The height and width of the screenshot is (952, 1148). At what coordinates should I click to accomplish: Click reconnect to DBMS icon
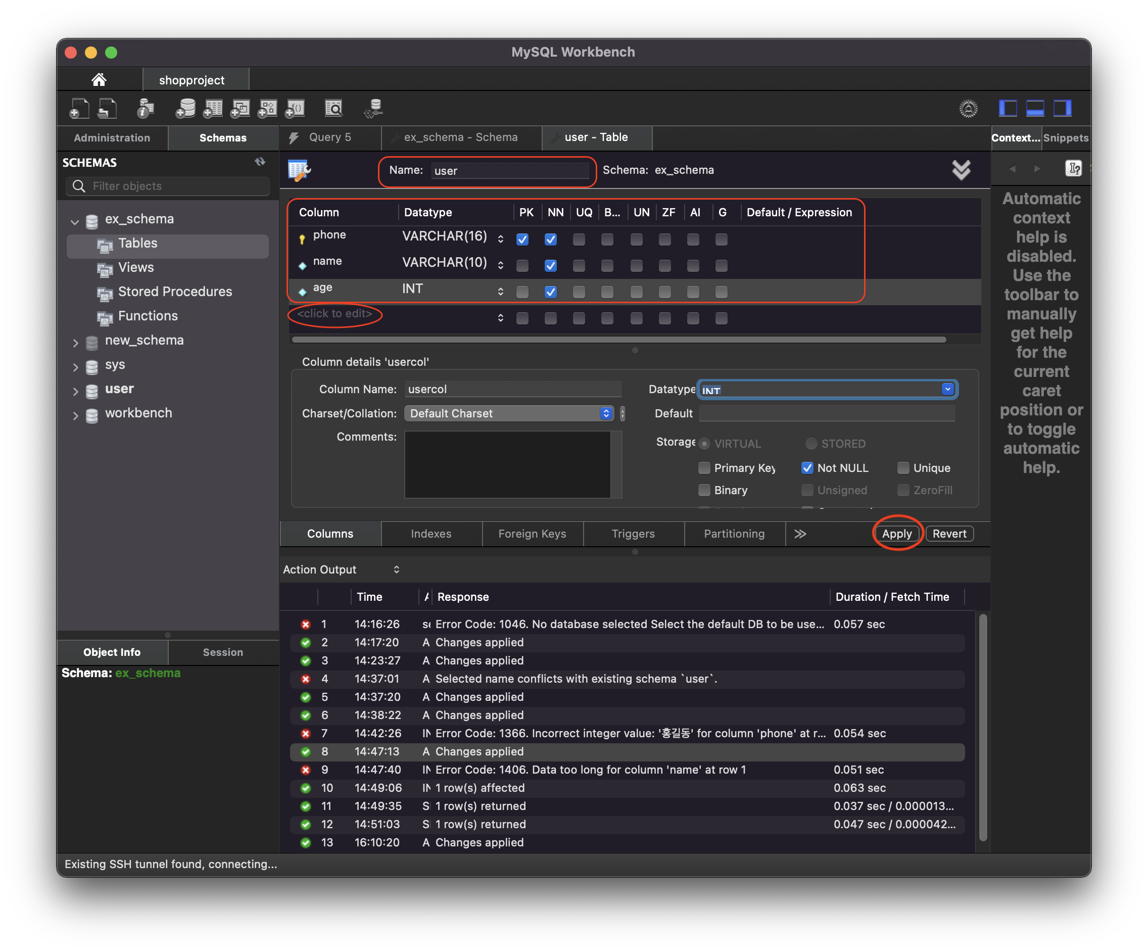click(373, 108)
